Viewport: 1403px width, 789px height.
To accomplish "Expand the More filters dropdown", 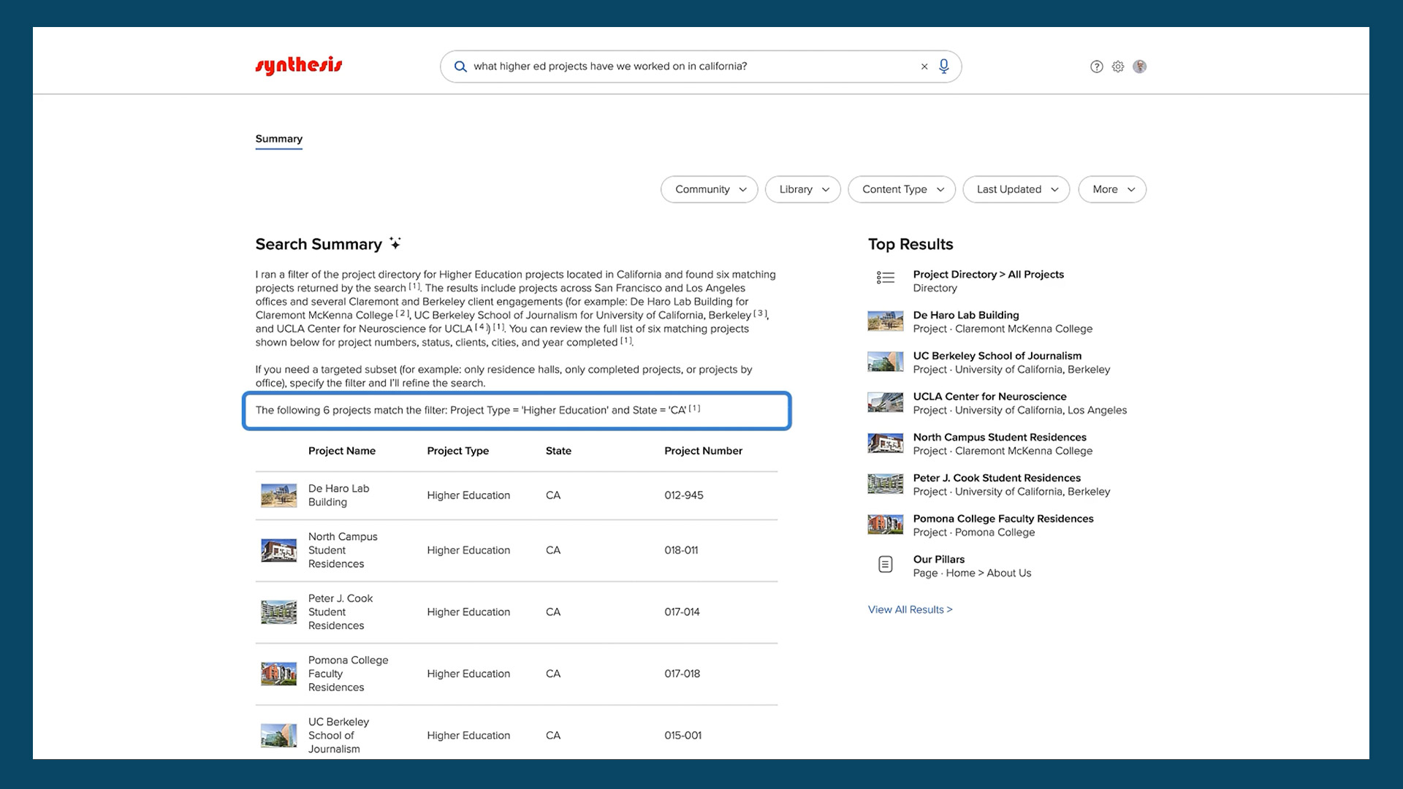I will coord(1111,189).
